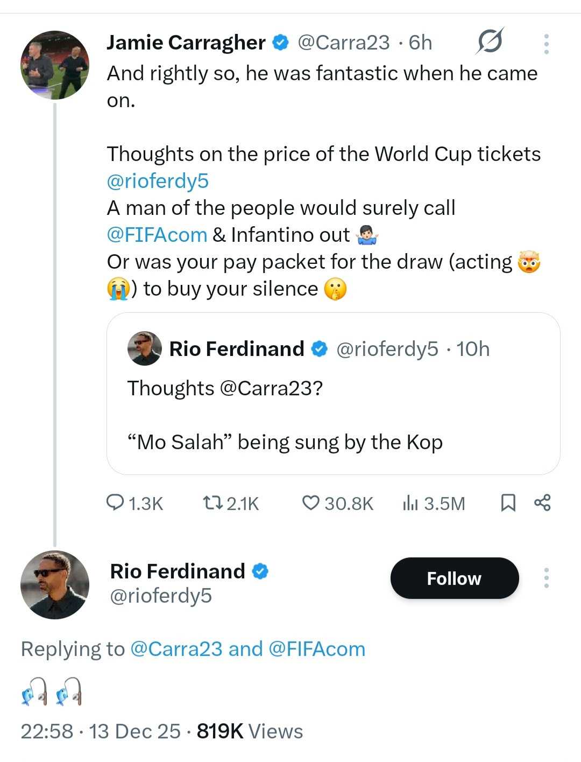This screenshot has height=762, width=581.
Task: Open Rio Ferdinand's large profile avatar
Action: pos(54,584)
